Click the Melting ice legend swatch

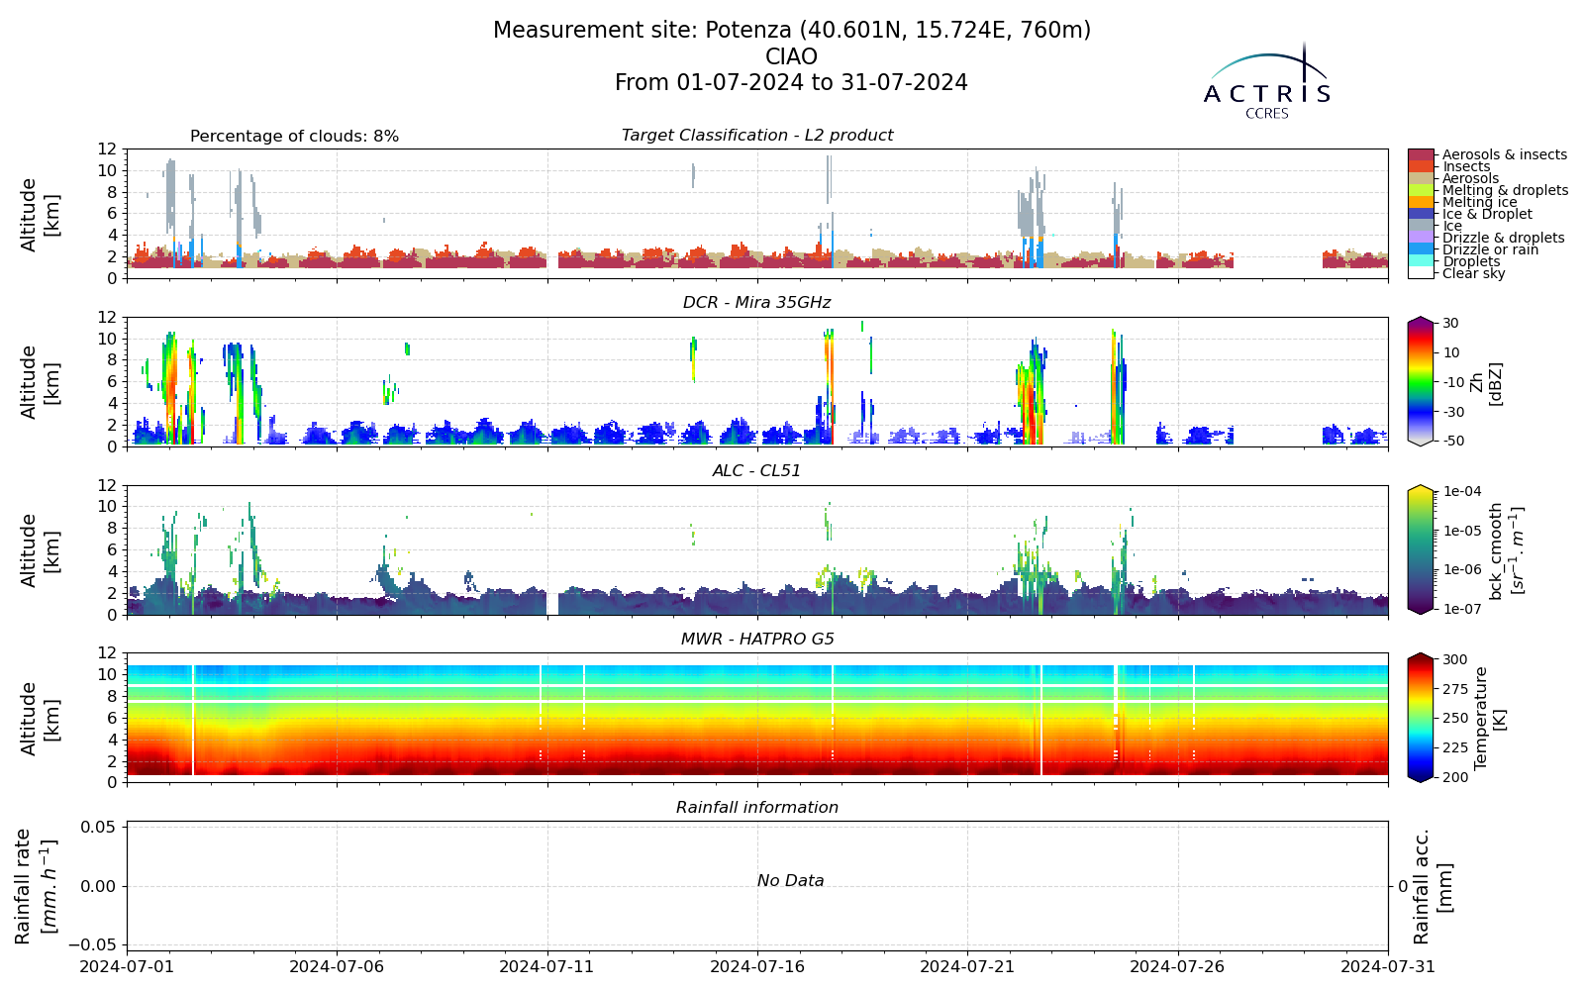[1421, 202]
